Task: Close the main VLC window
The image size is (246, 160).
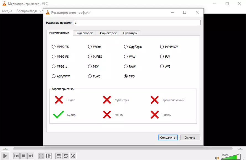Action: 240,4
